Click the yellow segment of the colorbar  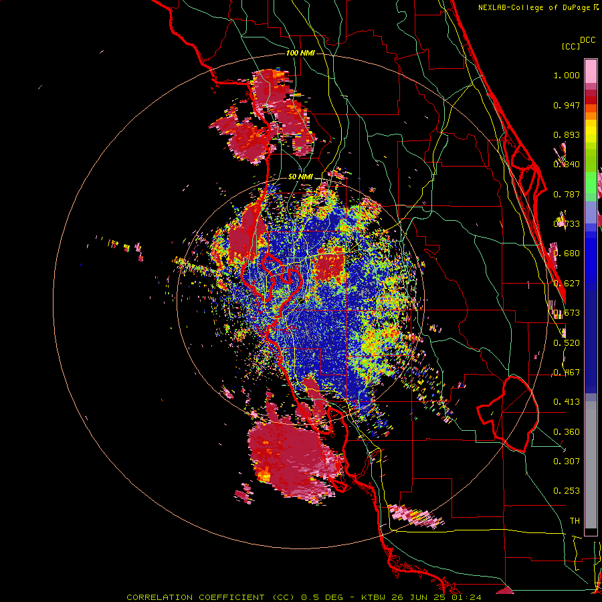[591, 131]
